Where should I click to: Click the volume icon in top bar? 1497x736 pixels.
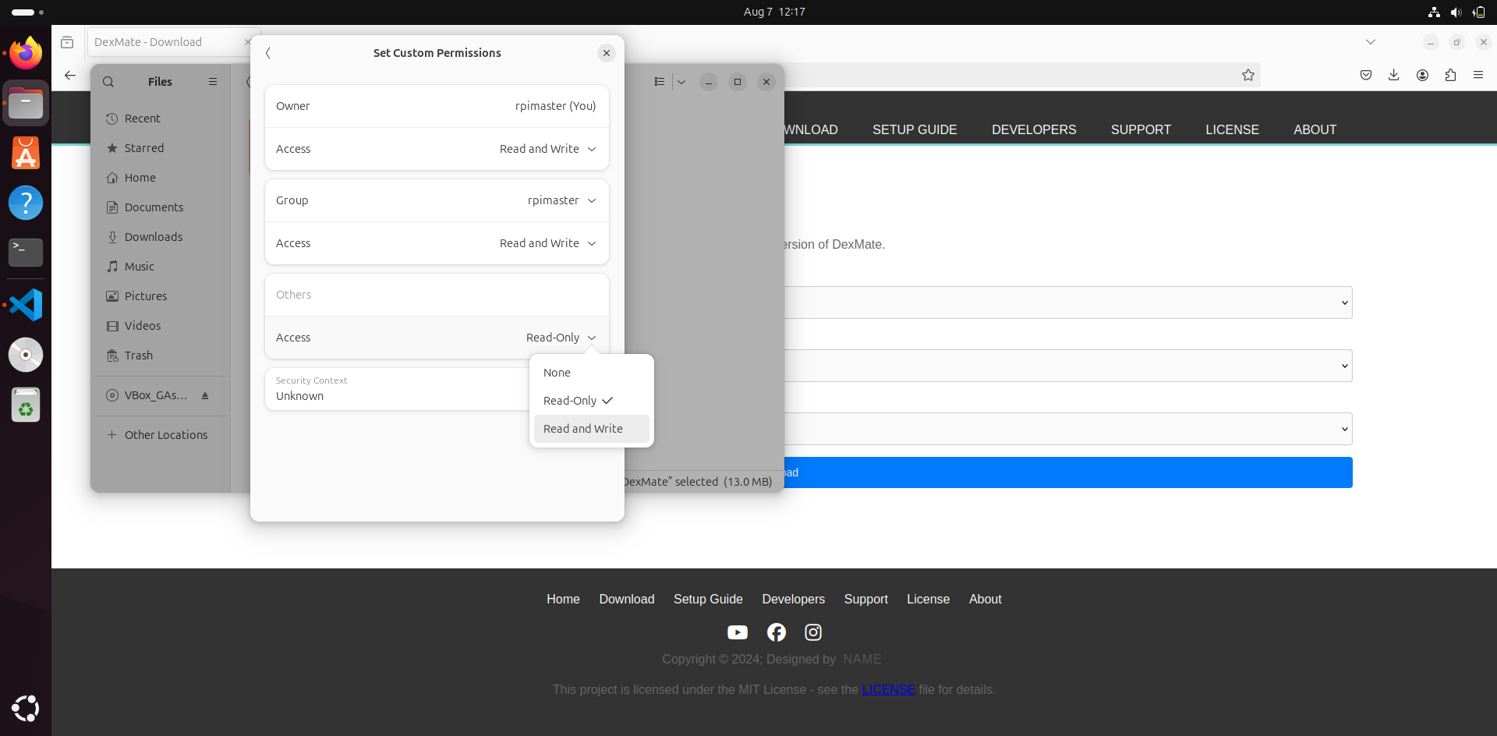click(1456, 12)
